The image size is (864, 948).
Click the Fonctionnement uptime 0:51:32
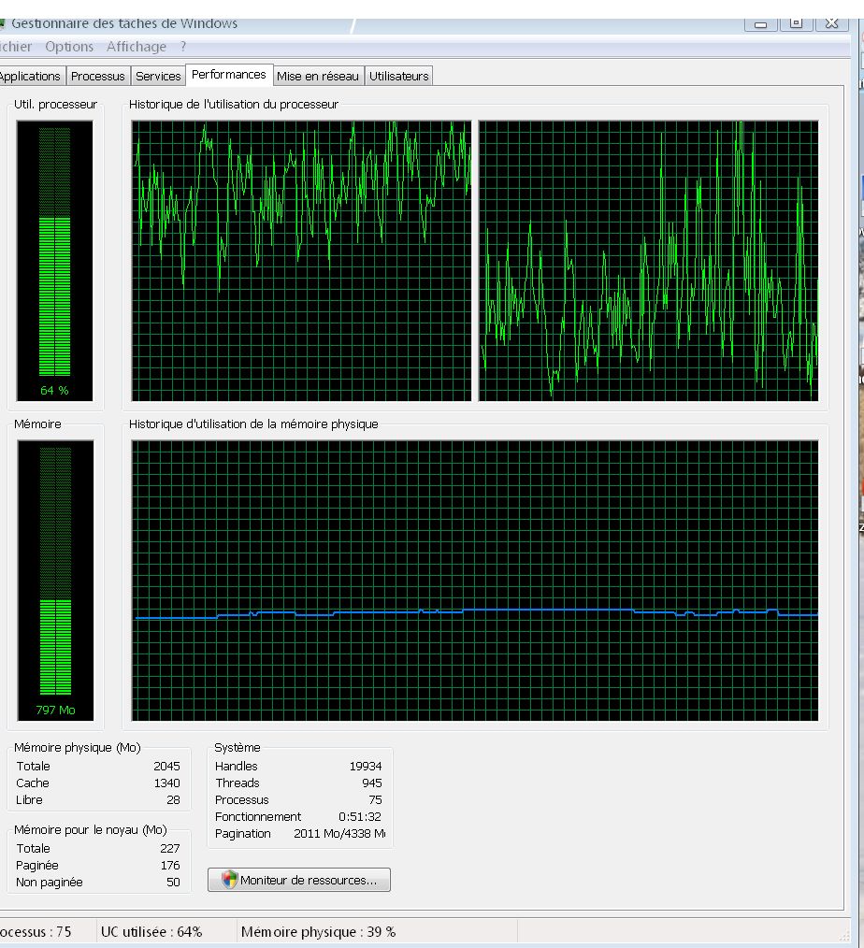360,817
